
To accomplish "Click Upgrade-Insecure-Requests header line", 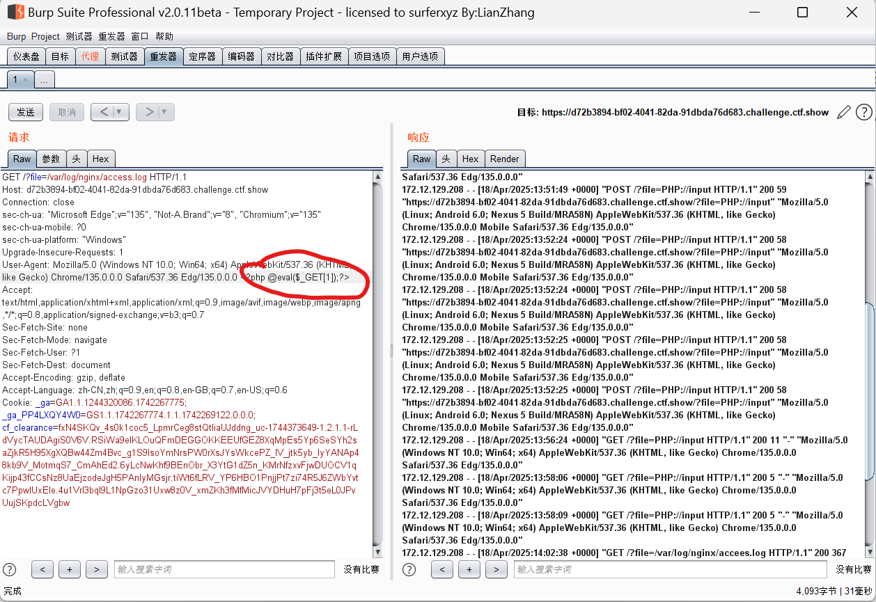I will click(63, 252).
